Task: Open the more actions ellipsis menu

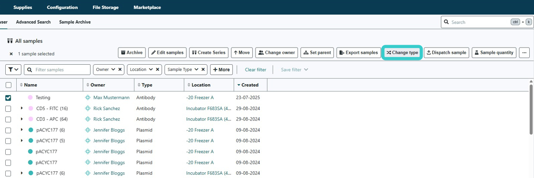Action: point(524,53)
